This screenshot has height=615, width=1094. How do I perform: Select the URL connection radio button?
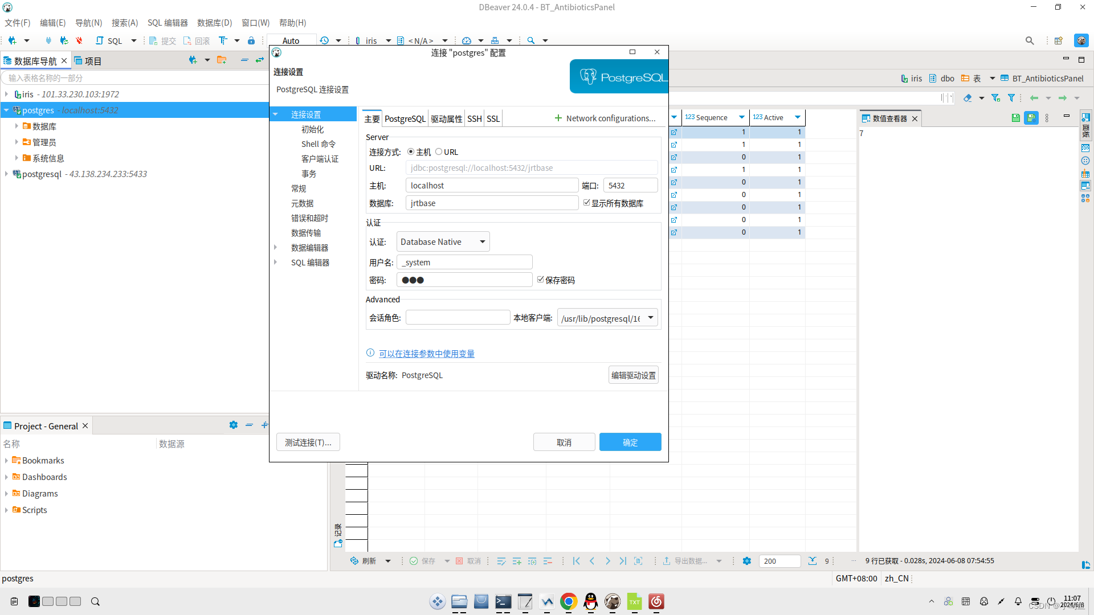pyautogui.click(x=439, y=152)
